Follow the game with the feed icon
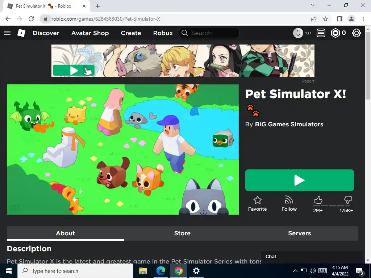The width and height of the screenshot is (371, 278). (289, 200)
